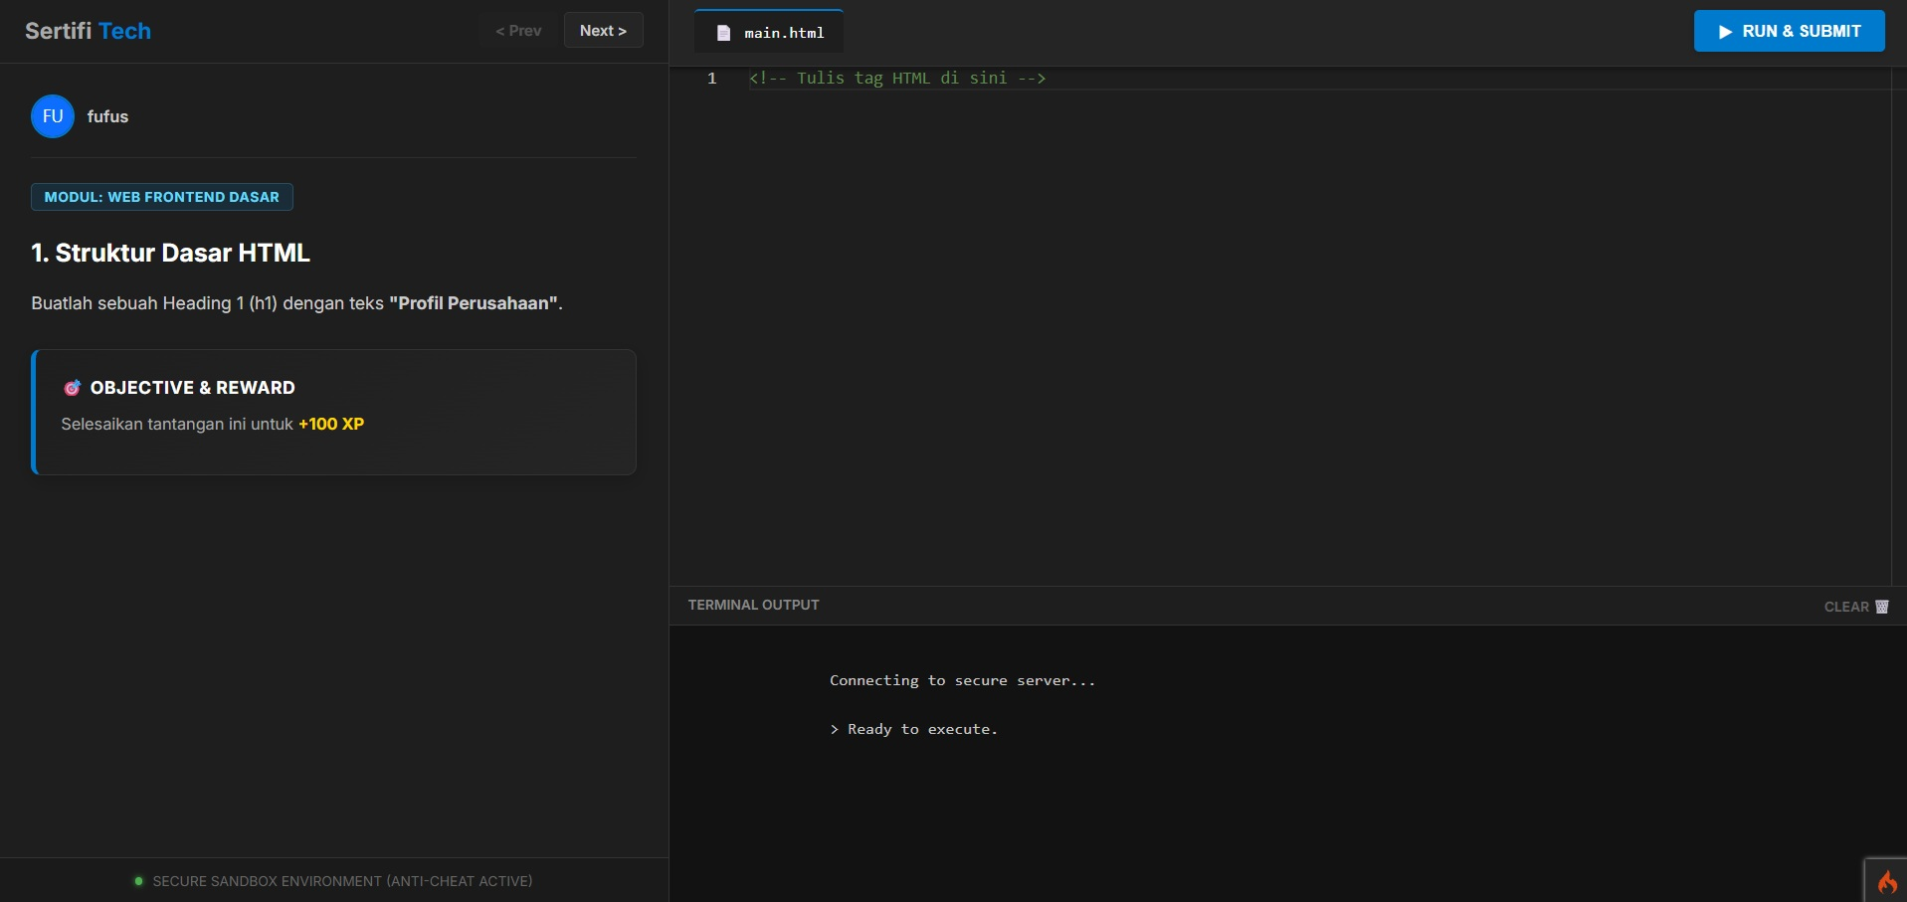This screenshot has height=902, width=1907.
Task: Click the MODUL: WEB FRONTEND DASAR badge
Action: point(161,197)
